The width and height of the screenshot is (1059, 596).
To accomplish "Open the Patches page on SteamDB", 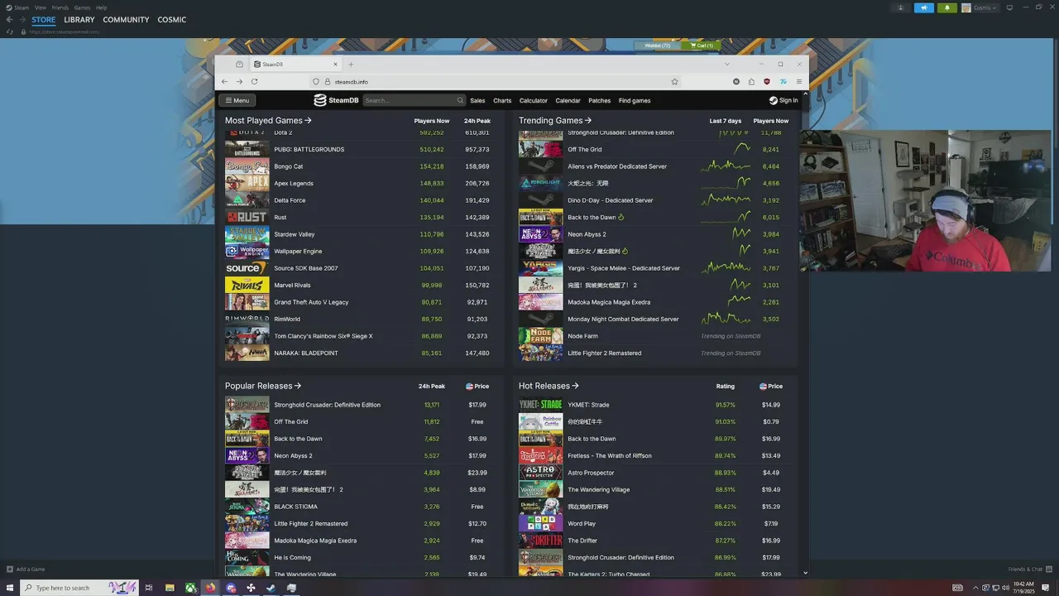I will coord(600,100).
